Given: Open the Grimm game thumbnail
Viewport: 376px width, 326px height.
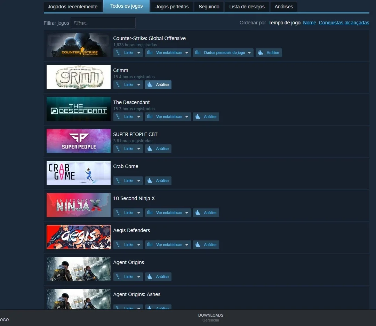Looking at the screenshot, I should point(78,77).
